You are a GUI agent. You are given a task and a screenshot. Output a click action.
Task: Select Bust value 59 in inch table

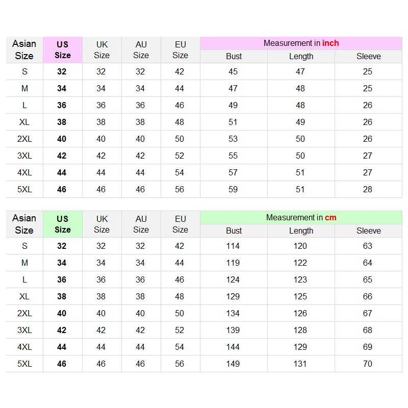233,189
